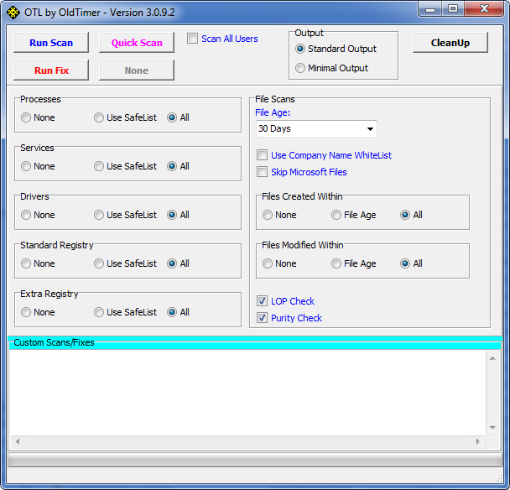Set Standard Registry to Use SafeList
Image resolution: width=510 pixels, height=490 pixels.
click(x=99, y=263)
